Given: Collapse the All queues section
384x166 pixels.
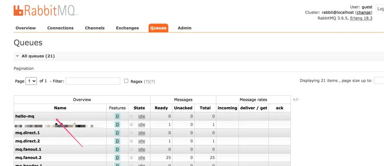Looking at the screenshot, I should (17, 56).
